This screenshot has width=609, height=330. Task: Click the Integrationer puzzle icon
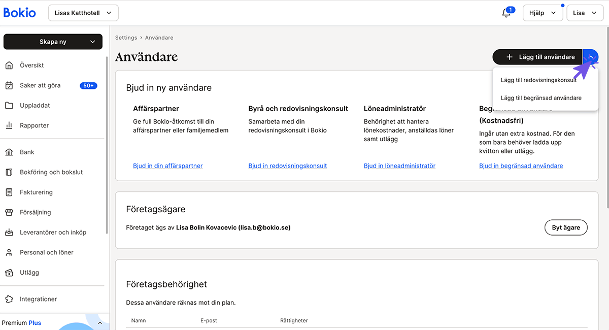9,299
